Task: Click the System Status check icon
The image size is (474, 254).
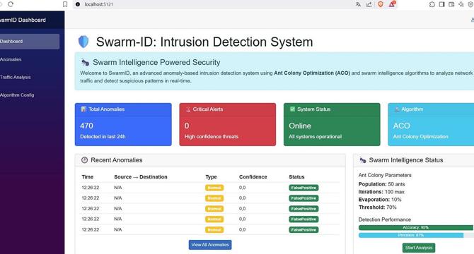Action: coord(292,109)
